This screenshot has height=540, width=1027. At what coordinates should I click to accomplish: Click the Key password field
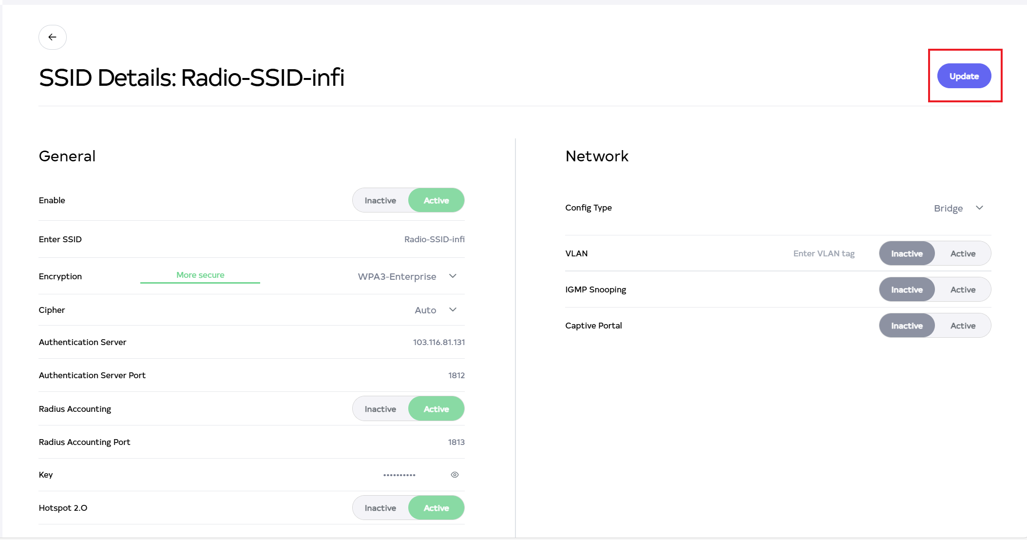399,475
